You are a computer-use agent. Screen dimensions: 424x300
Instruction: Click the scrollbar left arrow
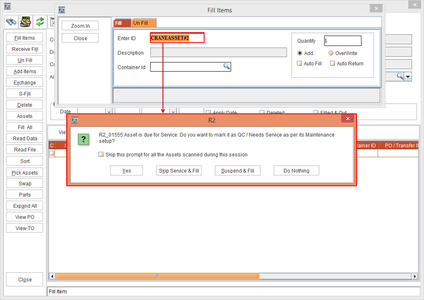click(x=52, y=276)
